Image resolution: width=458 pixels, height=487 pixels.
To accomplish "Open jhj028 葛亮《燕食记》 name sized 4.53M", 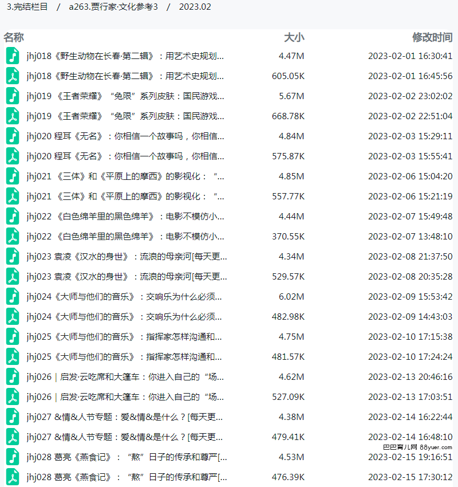I will pyautogui.click(x=127, y=457).
